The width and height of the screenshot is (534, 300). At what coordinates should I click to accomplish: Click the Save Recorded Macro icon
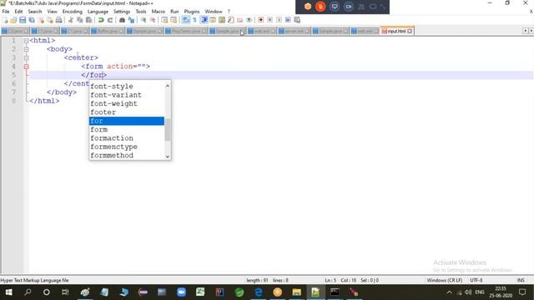[x=297, y=20]
